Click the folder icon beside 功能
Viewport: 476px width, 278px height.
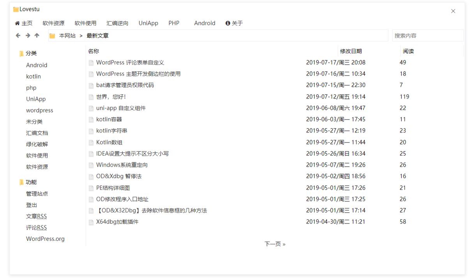pyautogui.click(x=21, y=182)
